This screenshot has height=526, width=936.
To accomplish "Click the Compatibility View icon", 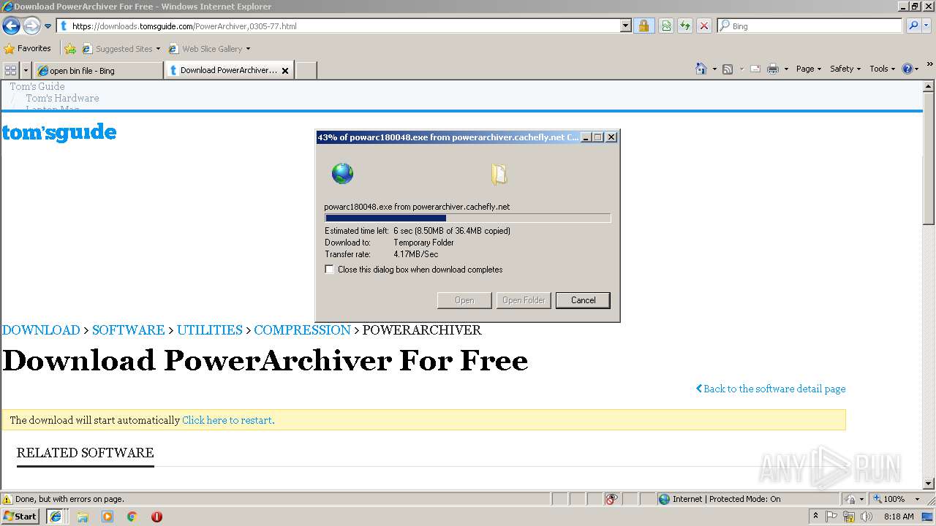I will [666, 26].
